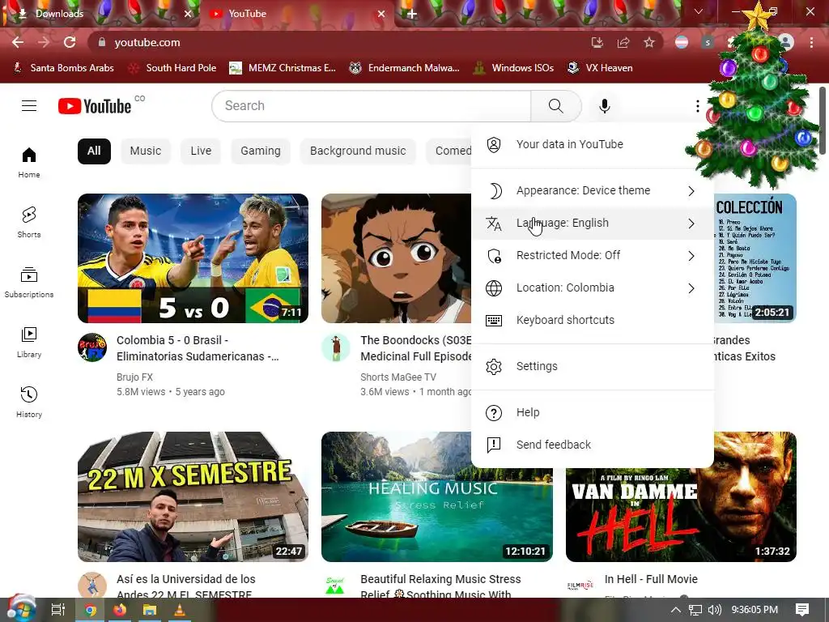Open the notification center icon
The image size is (829, 622).
(x=802, y=610)
